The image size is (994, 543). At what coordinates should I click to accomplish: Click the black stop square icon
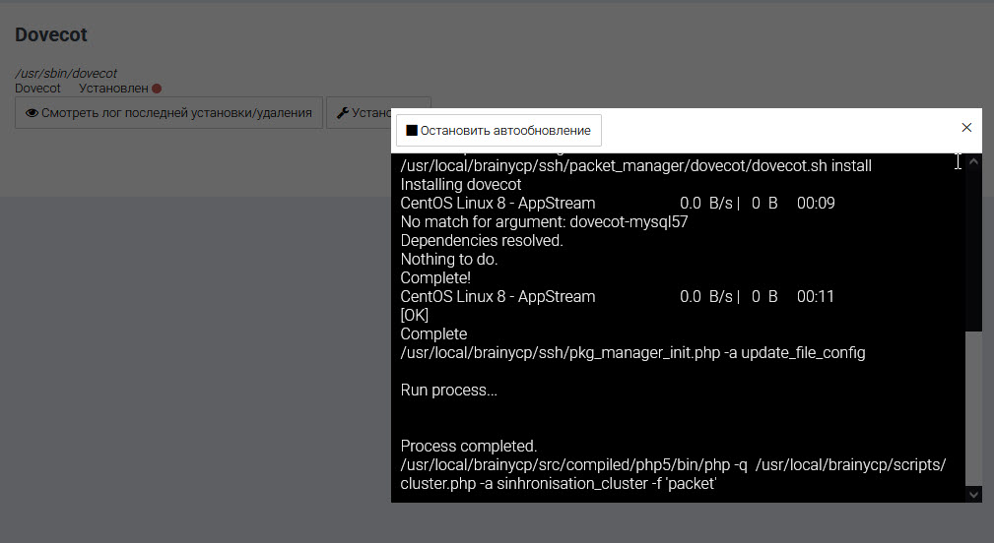coord(412,130)
